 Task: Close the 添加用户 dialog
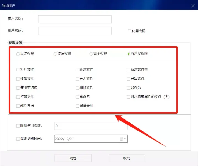(x=193, y=5)
